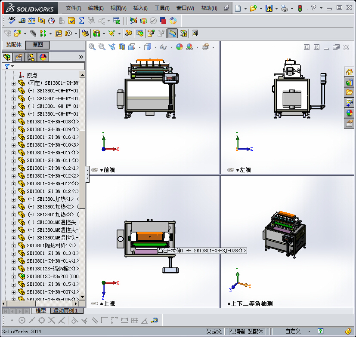This screenshot has height=337, width=356.
Task: Click the Mate paperclip icon
Action: click(x=33, y=34)
